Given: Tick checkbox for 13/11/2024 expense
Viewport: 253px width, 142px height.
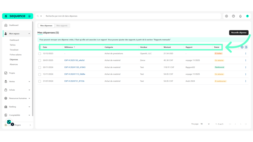Looking at the screenshot, I should pos(40,74).
